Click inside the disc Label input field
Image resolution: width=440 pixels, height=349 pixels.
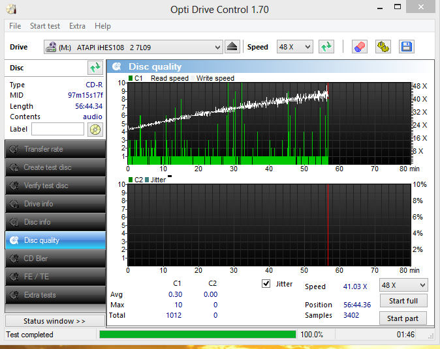[x=57, y=130]
